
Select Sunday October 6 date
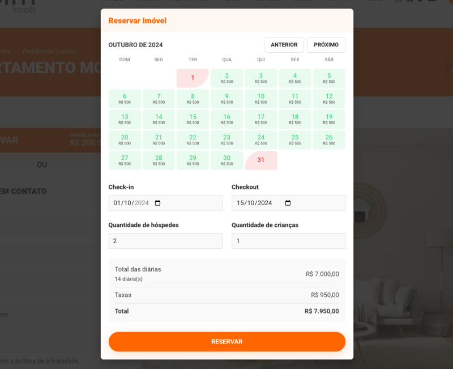click(125, 99)
